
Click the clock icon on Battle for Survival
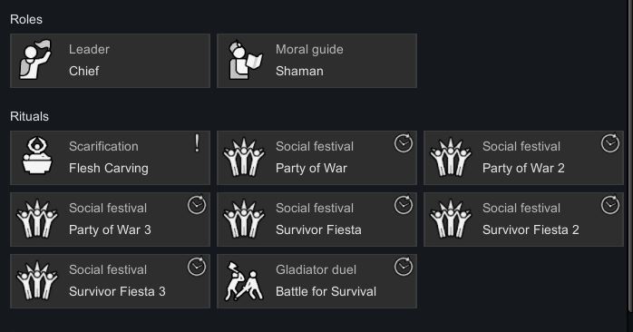coord(404,267)
